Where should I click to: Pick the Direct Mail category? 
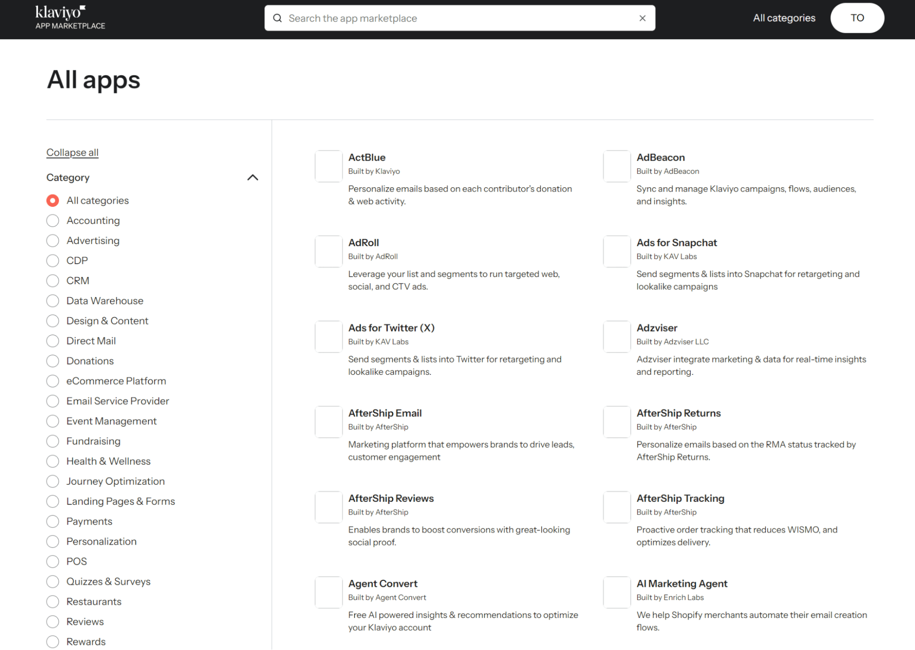pyautogui.click(x=53, y=341)
